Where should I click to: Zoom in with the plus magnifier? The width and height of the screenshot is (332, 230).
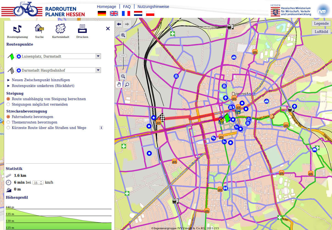tap(123, 35)
